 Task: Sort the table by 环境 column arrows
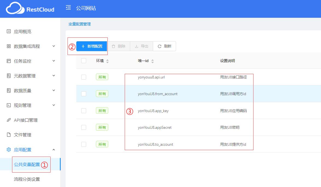107,61
